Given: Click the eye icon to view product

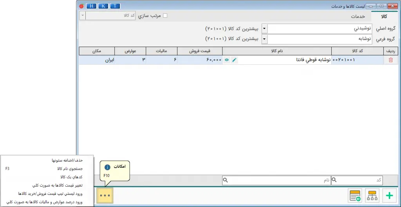Looking at the screenshot, I should [226, 60].
